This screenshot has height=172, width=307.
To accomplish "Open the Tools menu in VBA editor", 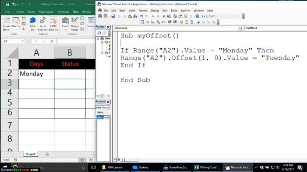I will tap(174, 11).
